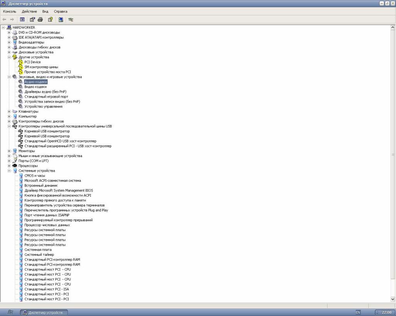The image size is (396, 316).
Task: Click the scan for hardware changes icon
Action: (61, 19)
